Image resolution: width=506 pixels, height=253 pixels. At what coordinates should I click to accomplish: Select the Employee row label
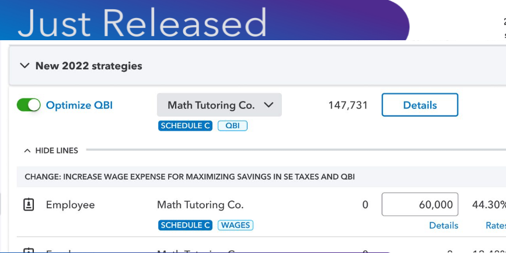(x=70, y=205)
